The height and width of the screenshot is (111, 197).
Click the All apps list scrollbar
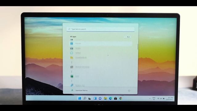coord(138,47)
